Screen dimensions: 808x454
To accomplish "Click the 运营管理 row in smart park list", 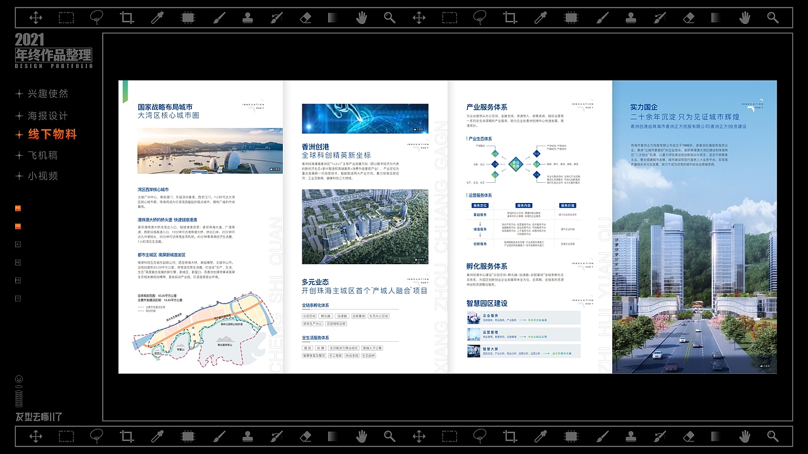I will pyautogui.click(x=523, y=334).
